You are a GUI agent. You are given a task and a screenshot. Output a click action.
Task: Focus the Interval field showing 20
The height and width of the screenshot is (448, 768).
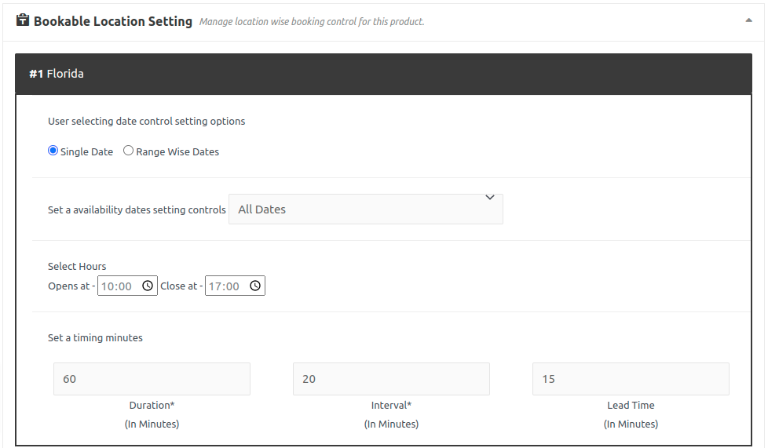391,379
